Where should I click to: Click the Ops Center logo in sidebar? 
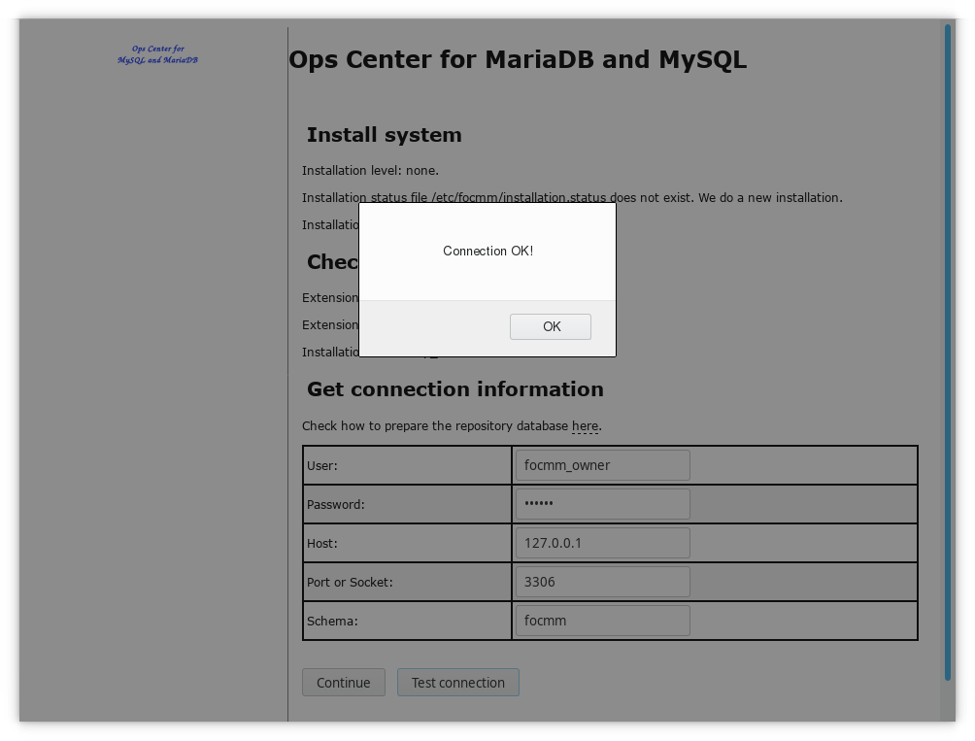pos(157,54)
